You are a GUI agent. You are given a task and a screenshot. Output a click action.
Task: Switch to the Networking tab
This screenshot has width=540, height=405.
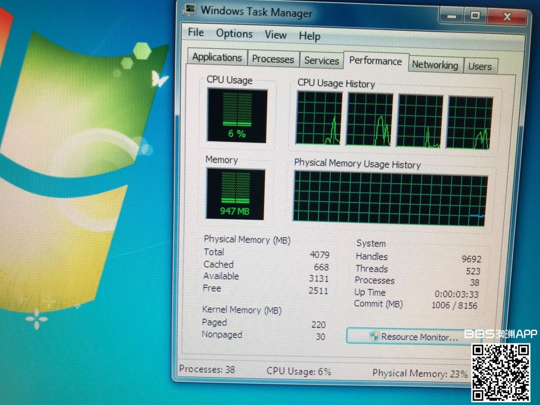tap(435, 65)
